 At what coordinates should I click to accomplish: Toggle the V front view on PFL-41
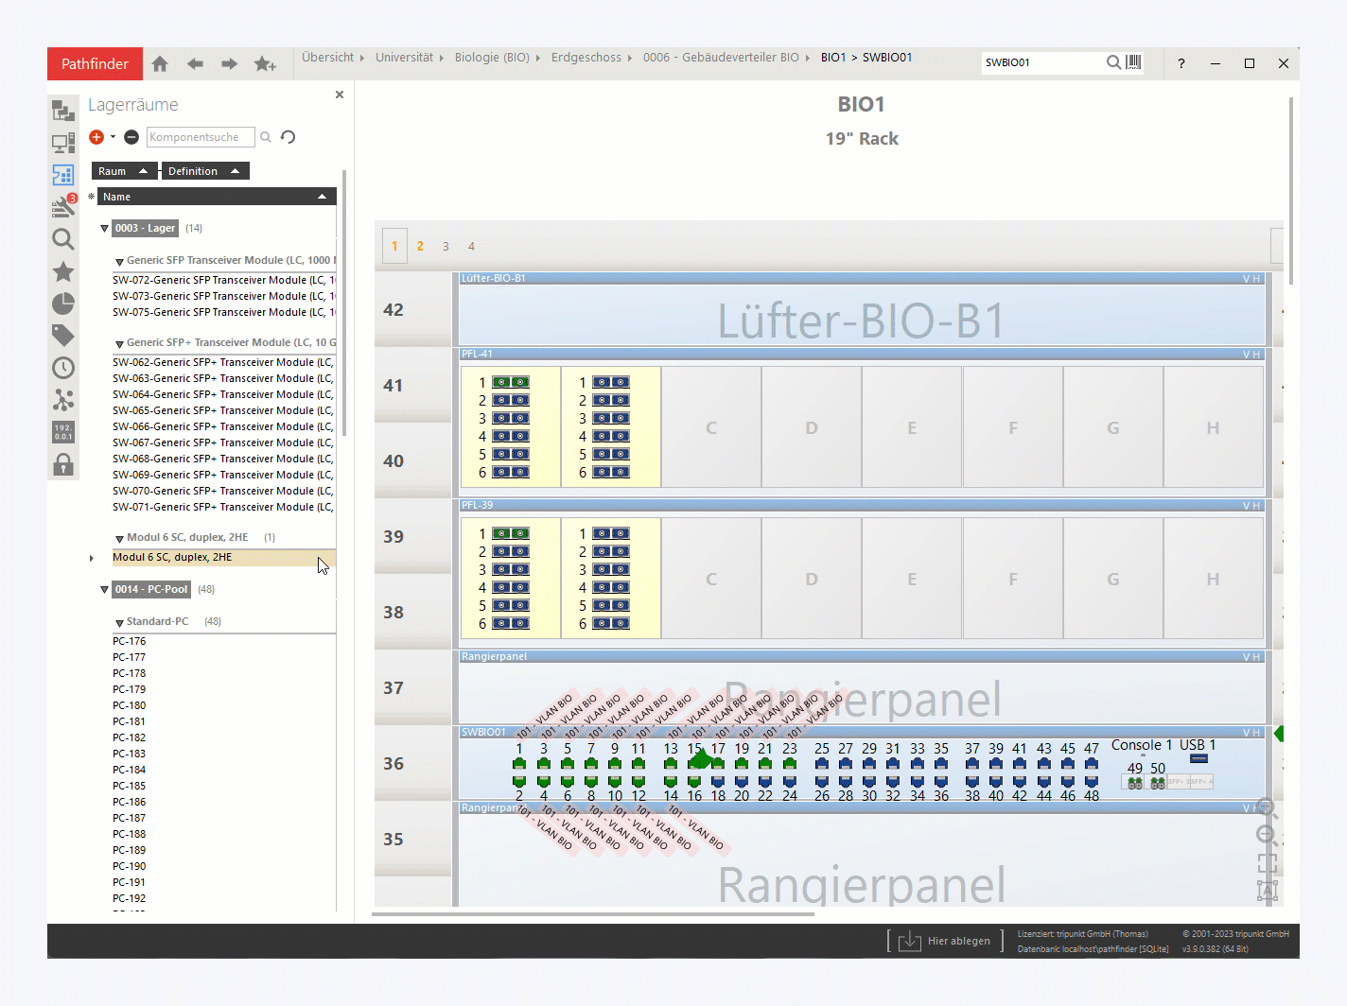pyautogui.click(x=1247, y=355)
